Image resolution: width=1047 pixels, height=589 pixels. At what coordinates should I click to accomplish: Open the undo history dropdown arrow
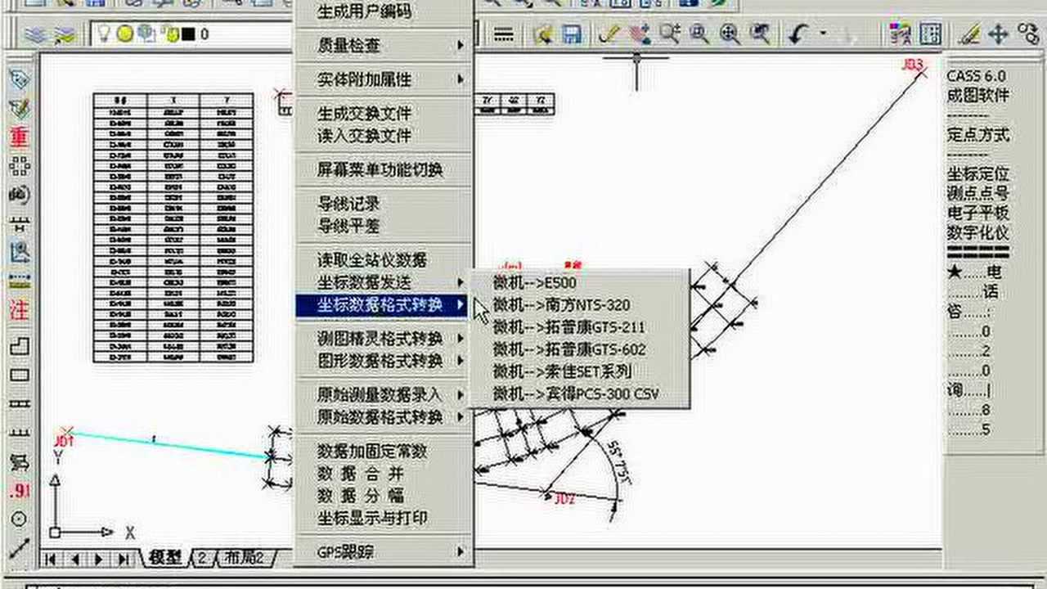tap(822, 34)
